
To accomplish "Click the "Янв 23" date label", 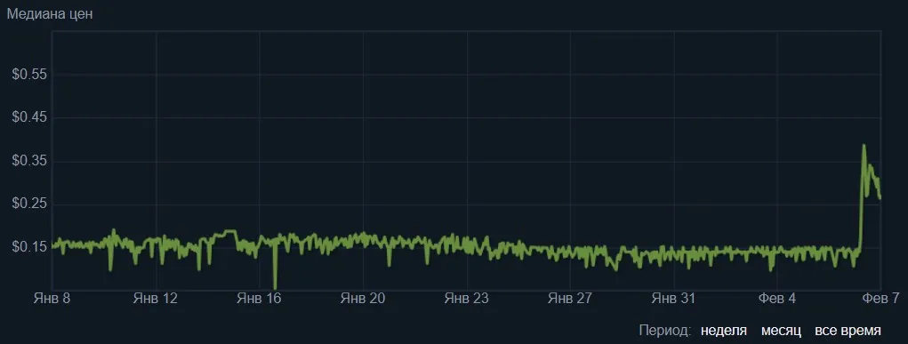I will 466,299.
